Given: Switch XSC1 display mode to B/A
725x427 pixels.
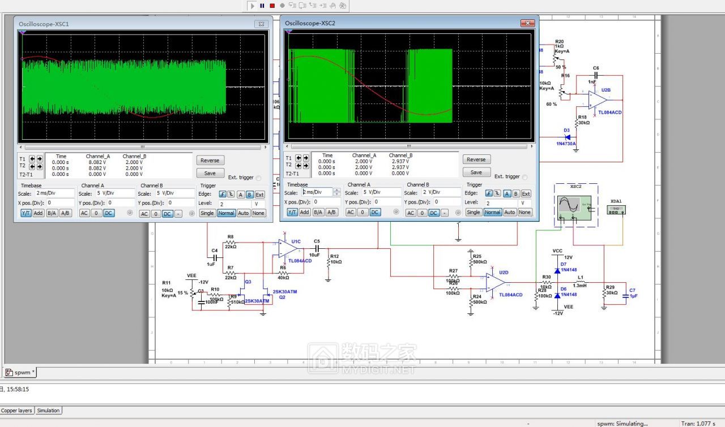Looking at the screenshot, I should point(52,213).
